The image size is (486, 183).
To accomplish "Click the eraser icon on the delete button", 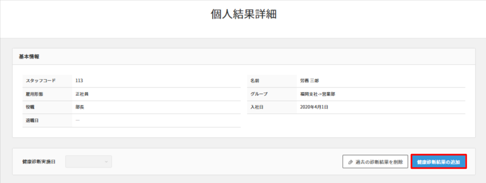I will [350, 162].
